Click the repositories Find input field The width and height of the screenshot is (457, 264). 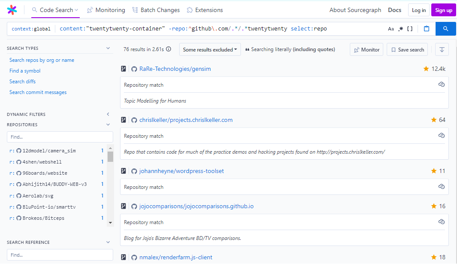[60, 137]
